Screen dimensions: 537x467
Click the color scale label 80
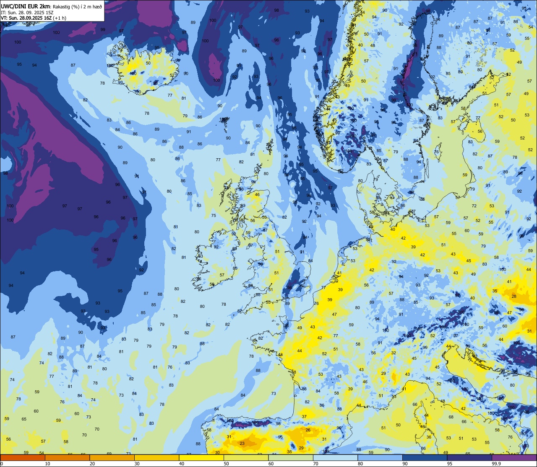click(x=360, y=464)
